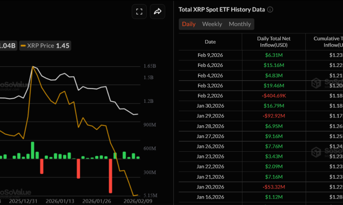The width and height of the screenshot is (343, 205).
Task: Click the $19.46M inflow value
Action: [274, 85]
